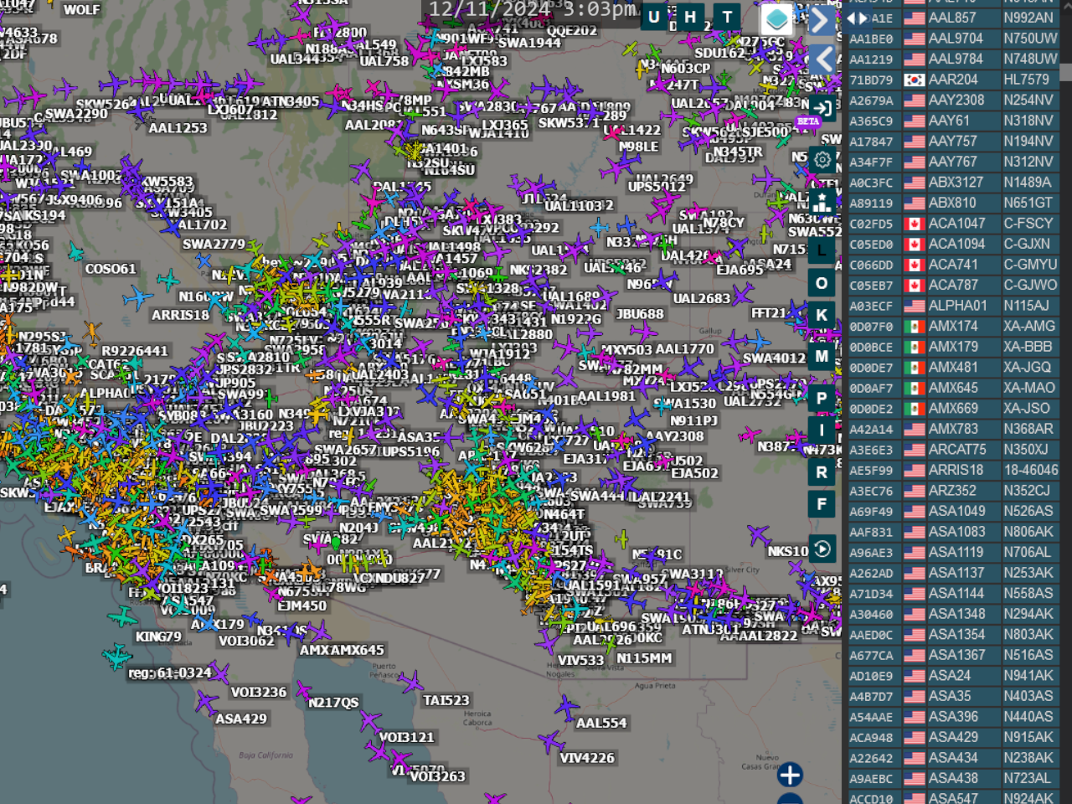The image size is (1072, 804).
Task: Expand the panel with right chevron
Action: [822, 21]
